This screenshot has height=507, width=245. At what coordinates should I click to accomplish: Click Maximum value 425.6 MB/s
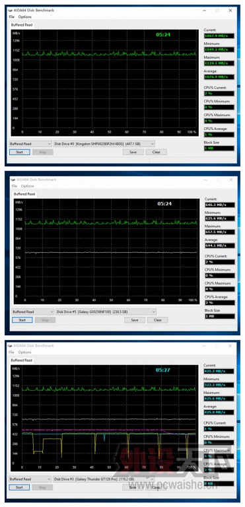click(x=219, y=398)
